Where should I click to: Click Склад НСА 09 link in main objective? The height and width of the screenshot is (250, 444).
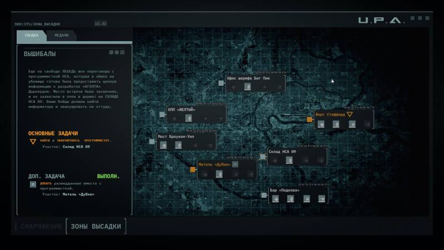pyautogui.click(x=76, y=147)
